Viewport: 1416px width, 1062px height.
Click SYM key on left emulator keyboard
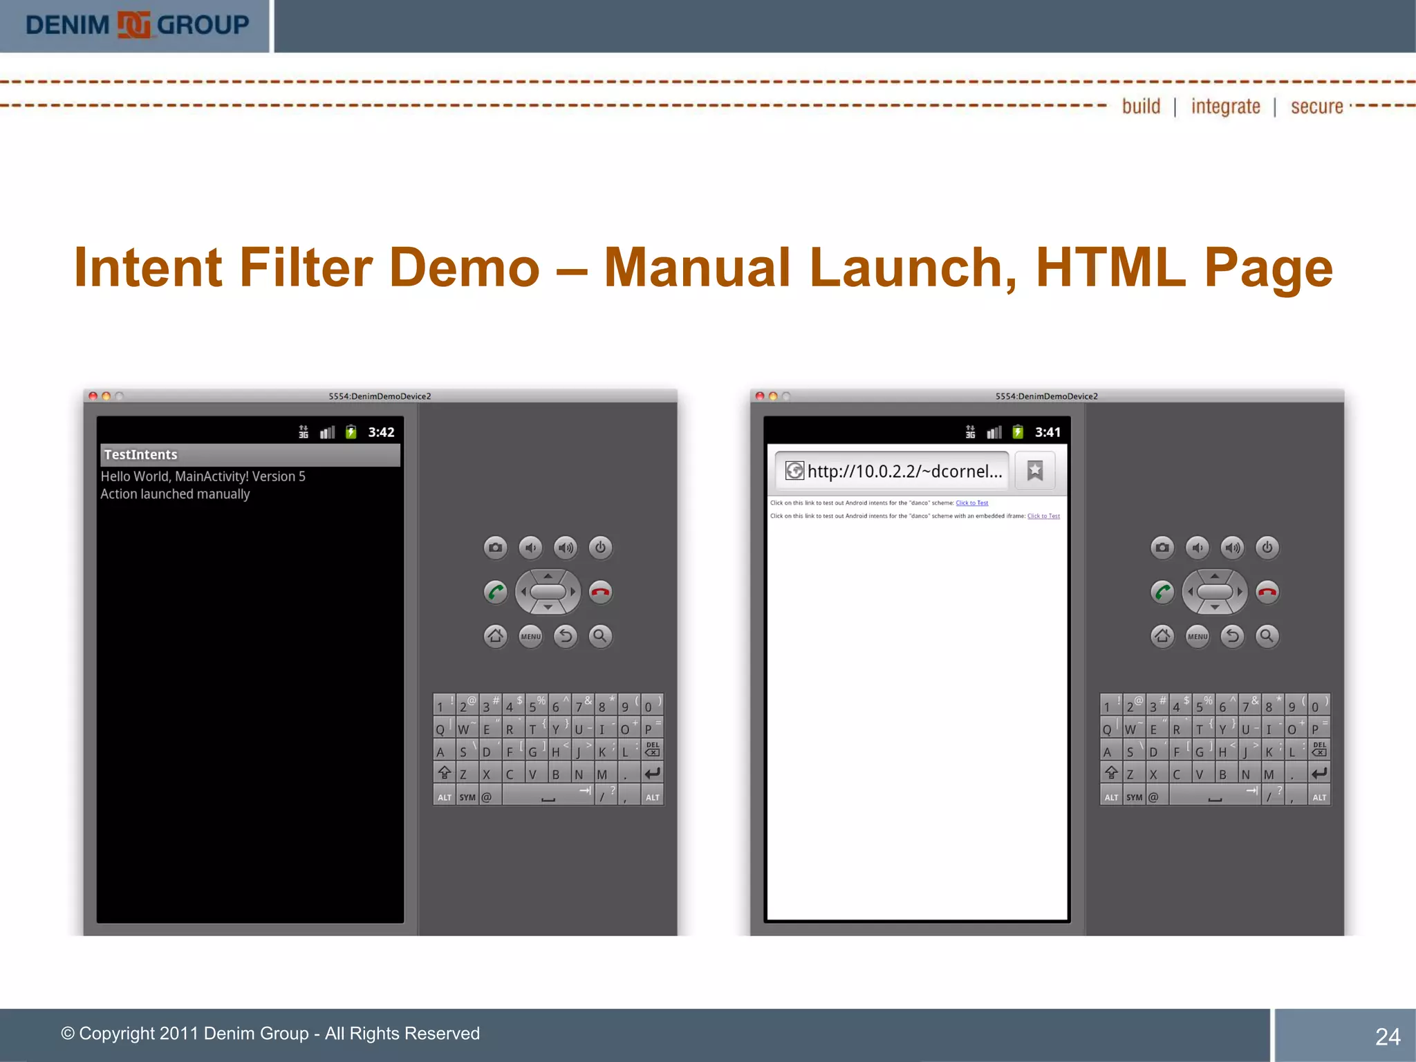(467, 796)
